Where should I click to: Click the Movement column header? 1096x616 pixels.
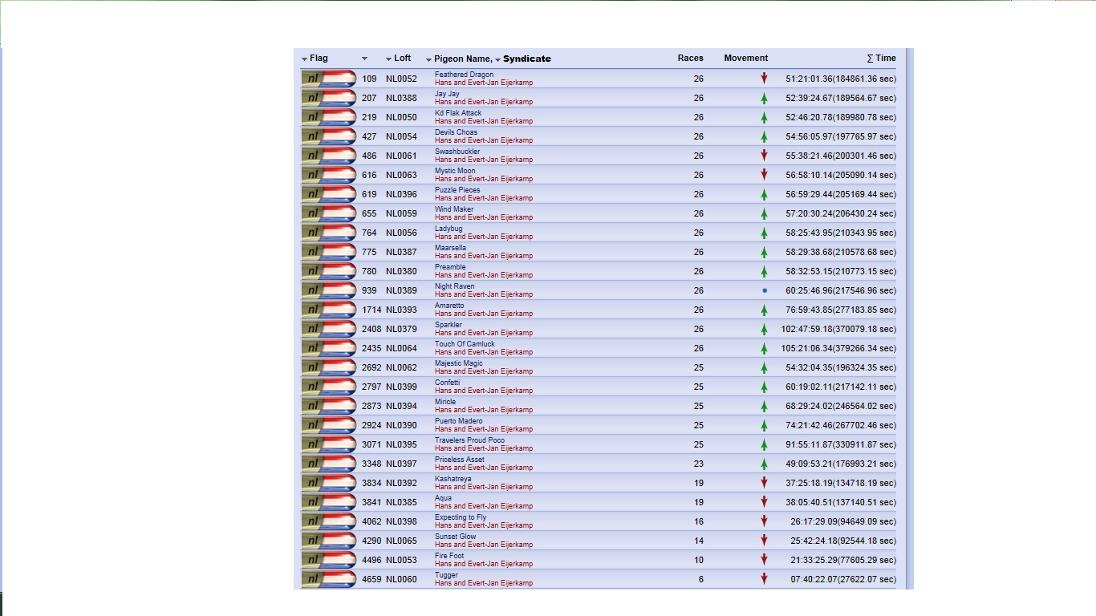[746, 58]
